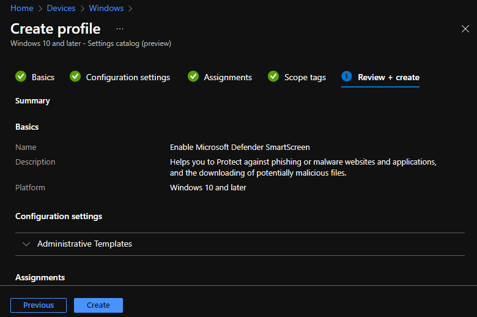Click the description text about phishing
The image size is (477, 317).
click(x=303, y=168)
